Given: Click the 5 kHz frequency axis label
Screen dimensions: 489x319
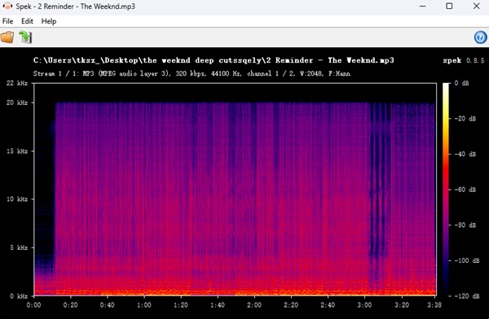Looking at the screenshot, I should pyautogui.click(x=19, y=247).
